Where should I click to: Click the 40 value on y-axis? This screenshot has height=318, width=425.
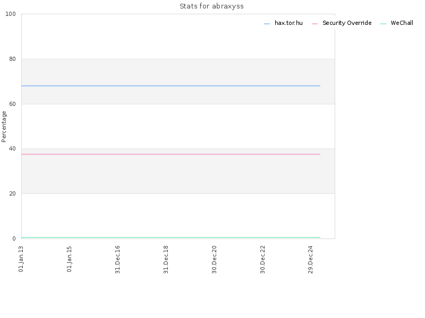[x=12, y=149]
